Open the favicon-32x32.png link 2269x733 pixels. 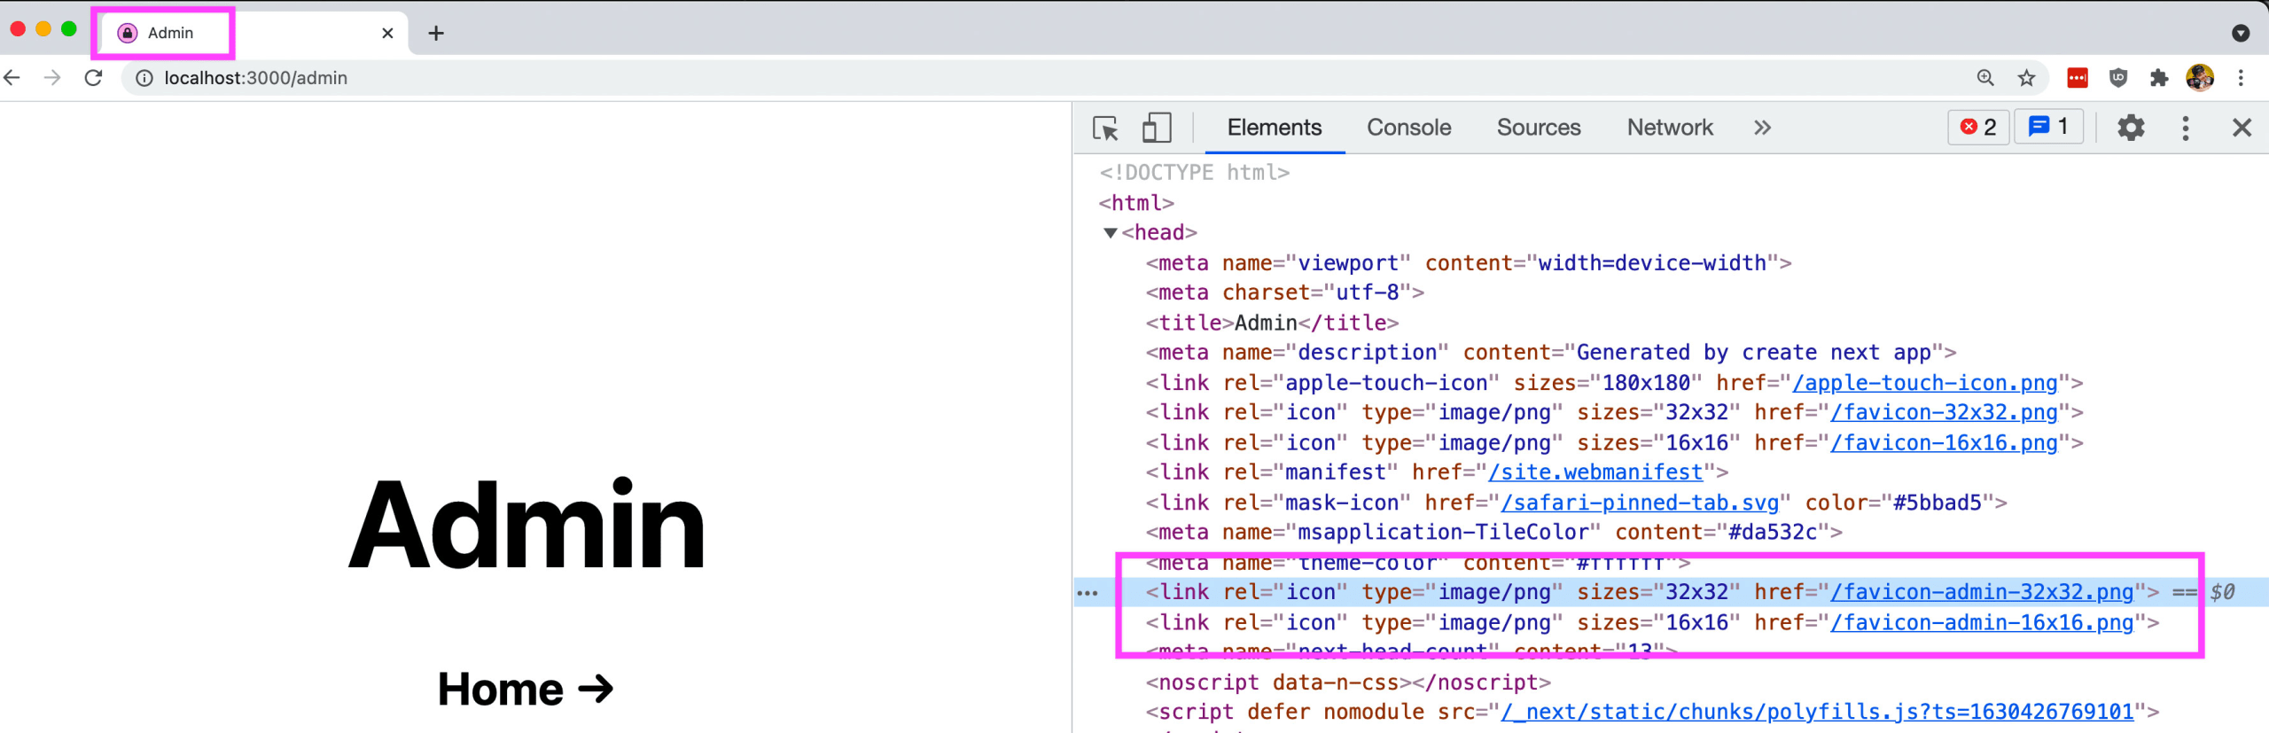[1944, 412]
